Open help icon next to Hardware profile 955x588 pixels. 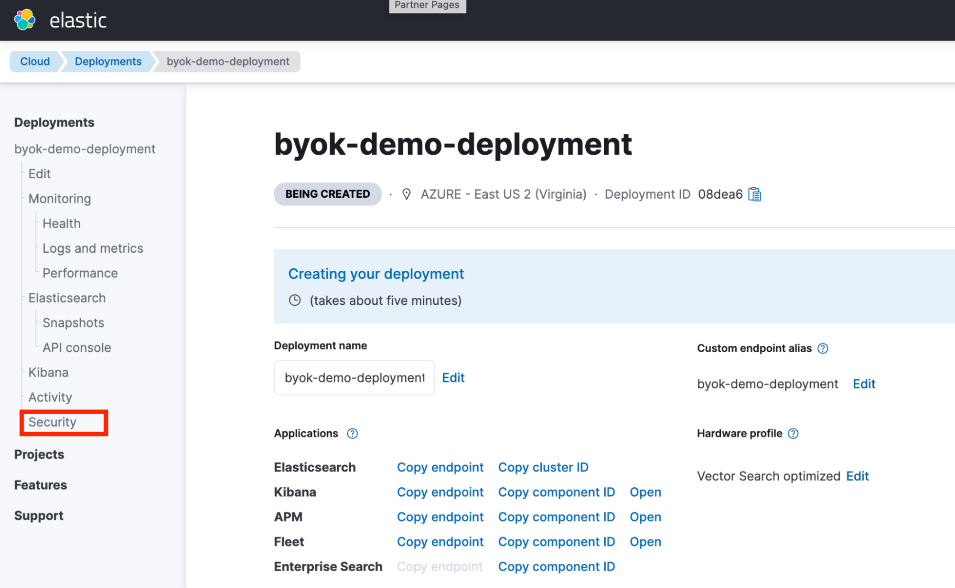(x=793, y=434)
